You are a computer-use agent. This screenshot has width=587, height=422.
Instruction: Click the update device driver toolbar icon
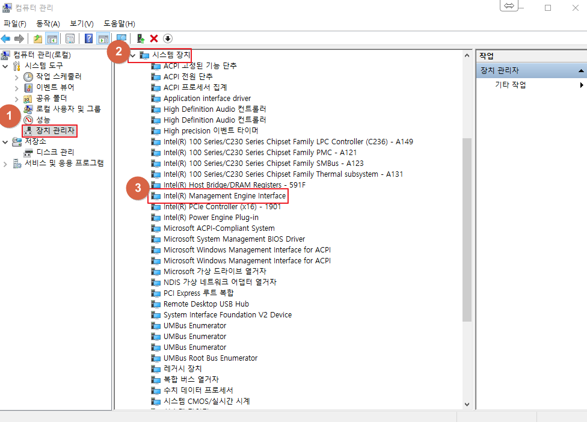[x=140, y=38]
